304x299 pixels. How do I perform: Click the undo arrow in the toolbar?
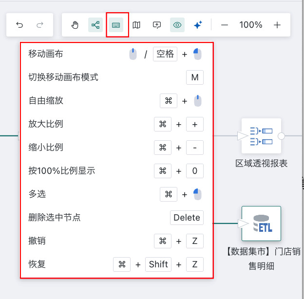pos(19,25)
